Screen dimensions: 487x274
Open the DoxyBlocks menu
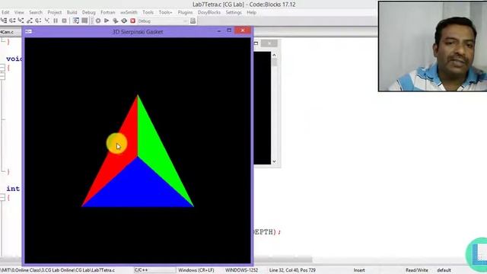click(x=209, y=12)
